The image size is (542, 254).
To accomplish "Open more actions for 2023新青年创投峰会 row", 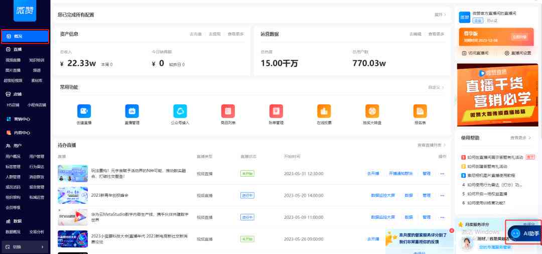I will tap(442, 196).
